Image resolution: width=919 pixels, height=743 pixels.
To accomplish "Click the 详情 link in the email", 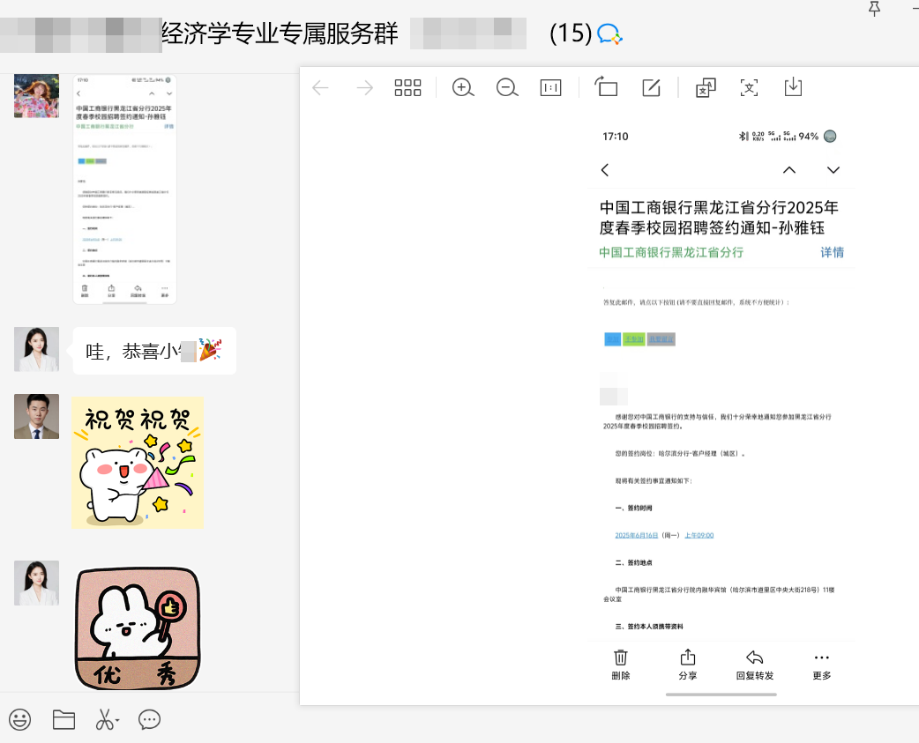I will click(x=832, y=252).
